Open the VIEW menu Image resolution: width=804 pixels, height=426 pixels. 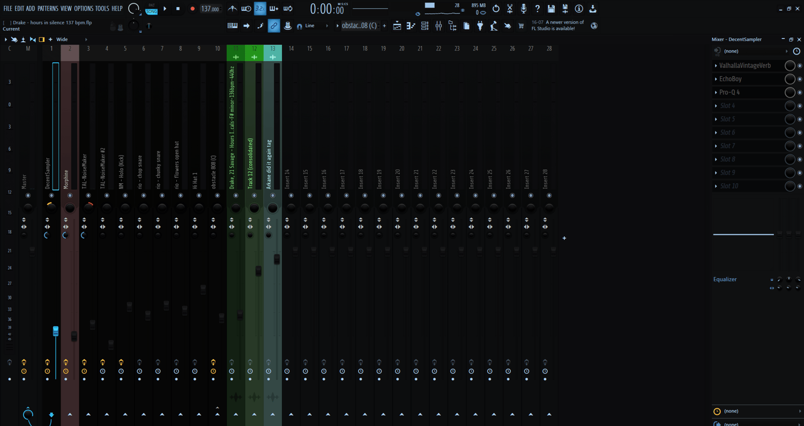click(66, 9)
